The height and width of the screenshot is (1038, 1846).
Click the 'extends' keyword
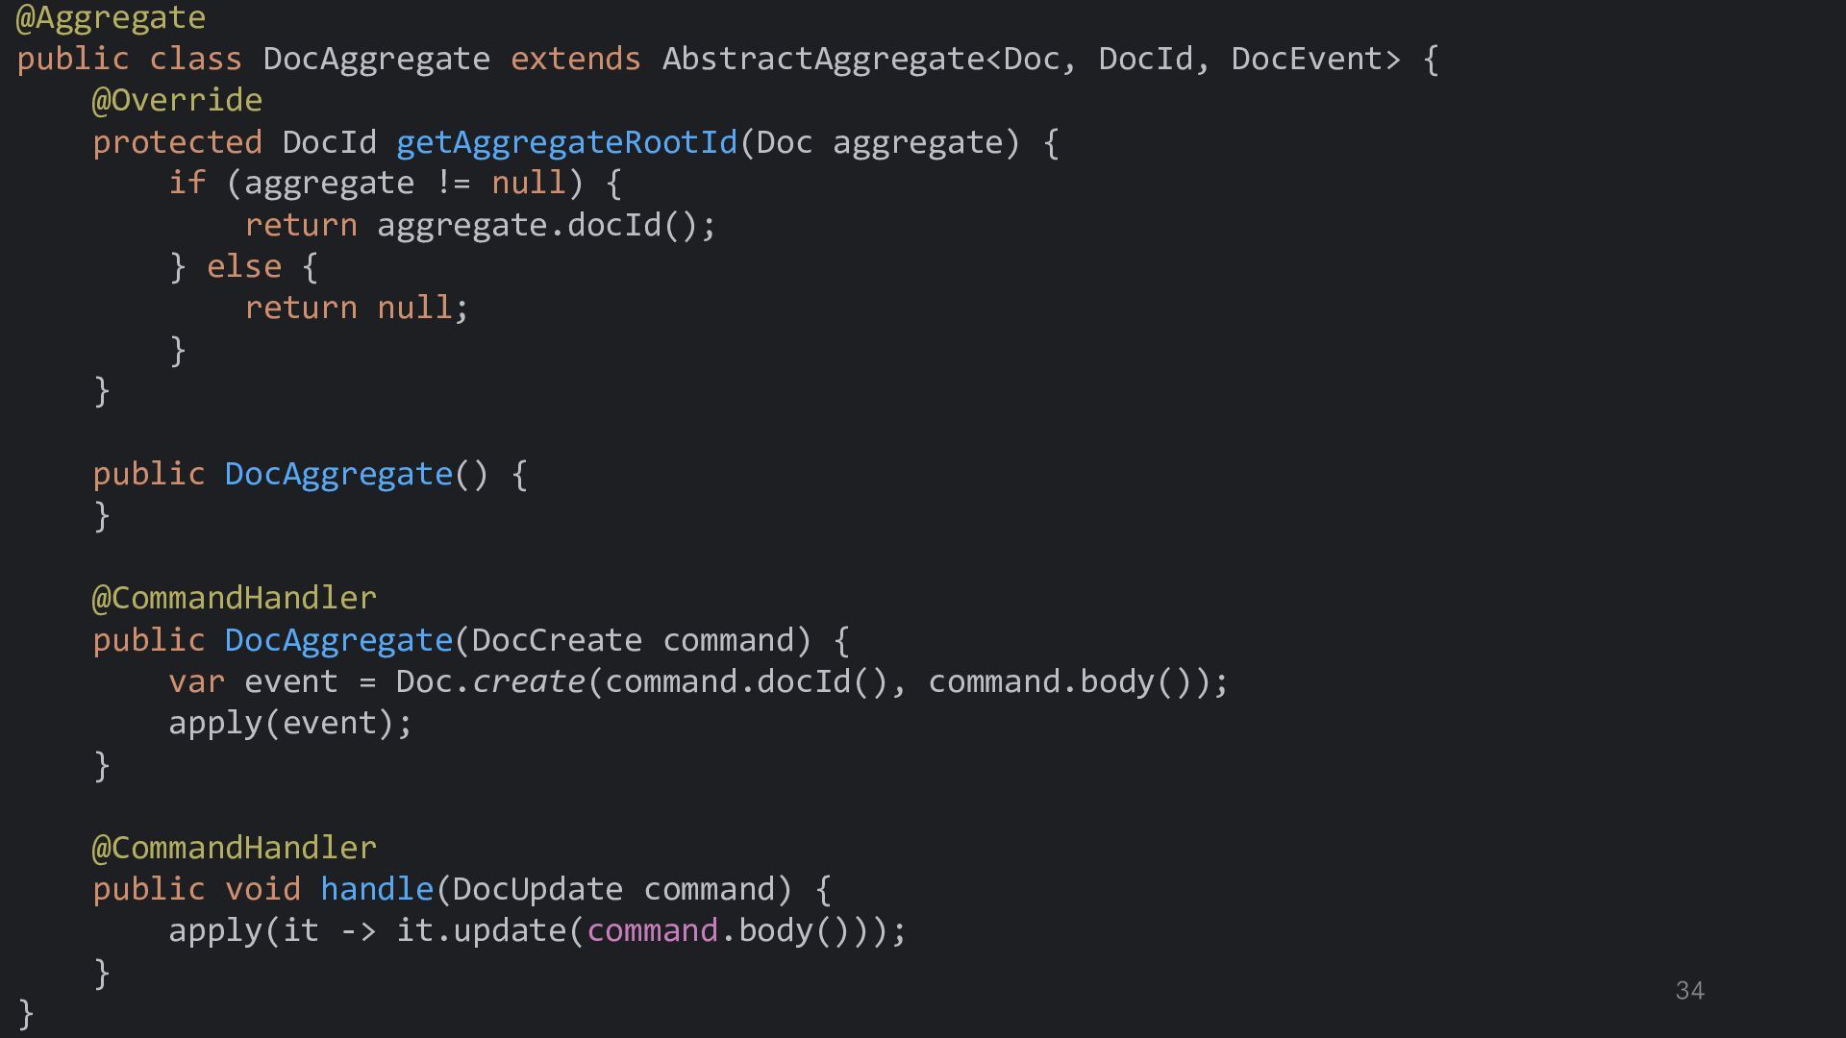pos(575,60)
